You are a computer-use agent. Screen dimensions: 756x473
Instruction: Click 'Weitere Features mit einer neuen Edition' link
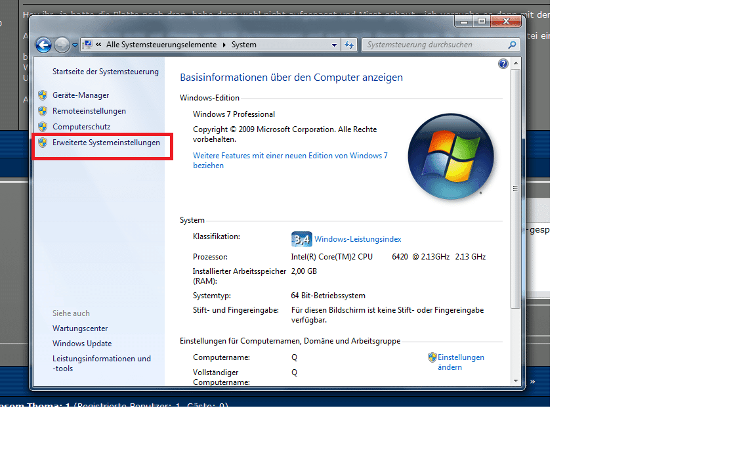click(290, 160)
